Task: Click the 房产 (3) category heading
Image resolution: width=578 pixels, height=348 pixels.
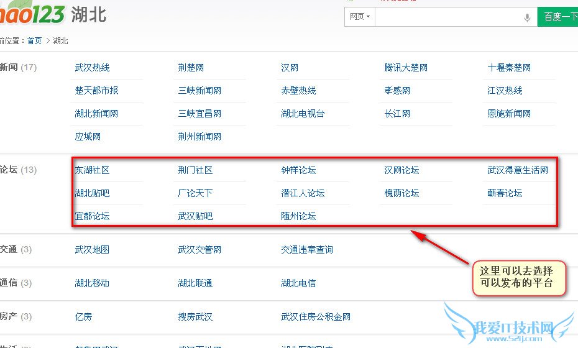Action: [x=16, y=317]
